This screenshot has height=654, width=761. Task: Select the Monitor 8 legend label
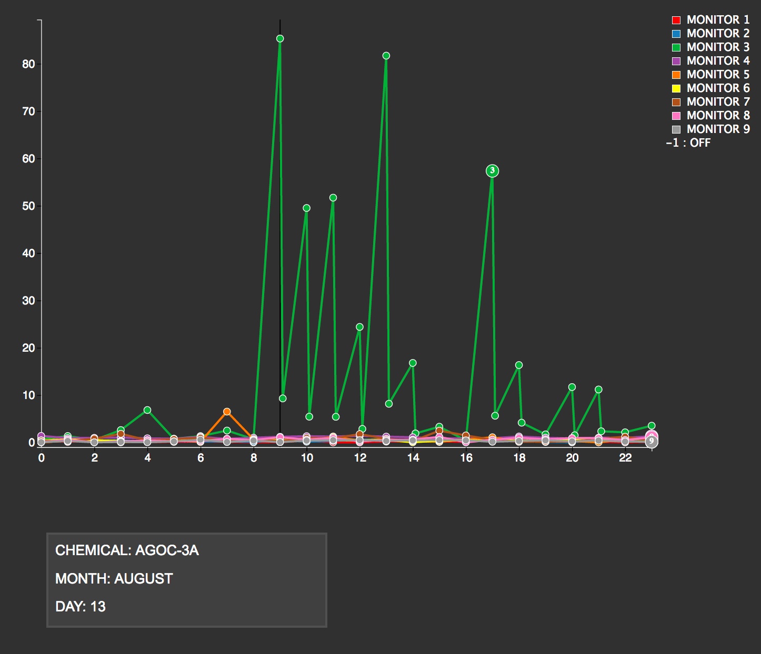point(718,116)
